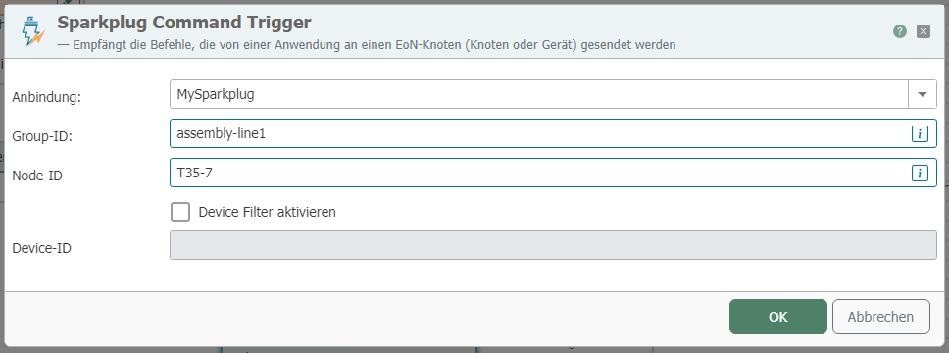
Task: Focus the Node-ID field containing T35-7
Action: pyautogui.click(x=553, y=173)
